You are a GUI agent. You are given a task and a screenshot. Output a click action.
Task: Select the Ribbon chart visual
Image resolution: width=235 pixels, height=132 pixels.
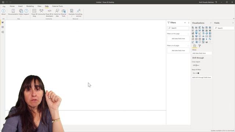coord(210,30)
